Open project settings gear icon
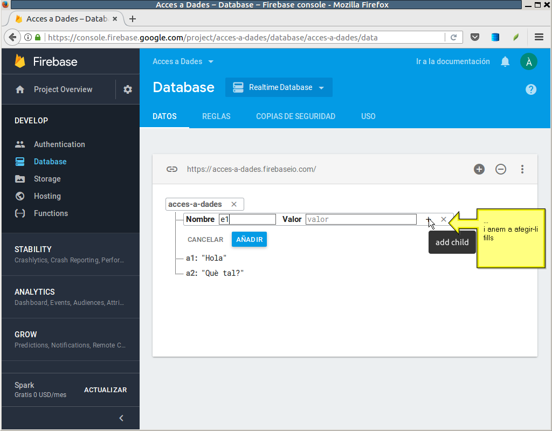 (127, 89)
